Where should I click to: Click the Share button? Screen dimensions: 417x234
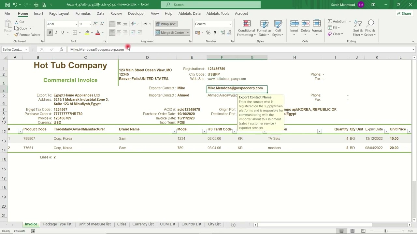[404, 13]
